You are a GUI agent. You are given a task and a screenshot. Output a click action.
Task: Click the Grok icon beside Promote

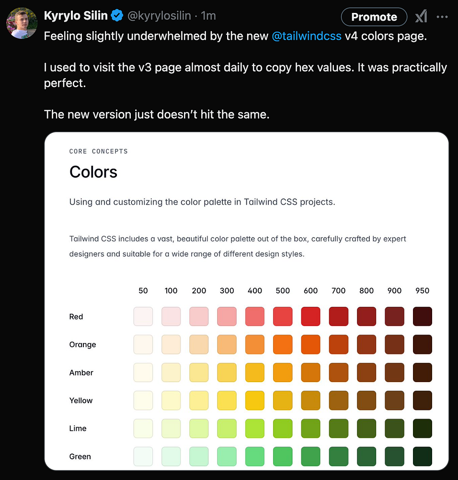click(x=421, y=17)
